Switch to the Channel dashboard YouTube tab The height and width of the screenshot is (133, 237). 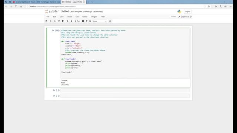(x=24, y=2)
